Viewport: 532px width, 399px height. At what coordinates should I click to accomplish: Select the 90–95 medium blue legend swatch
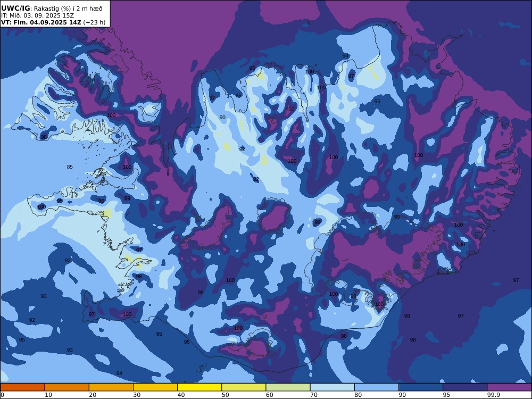coord(421,387)
